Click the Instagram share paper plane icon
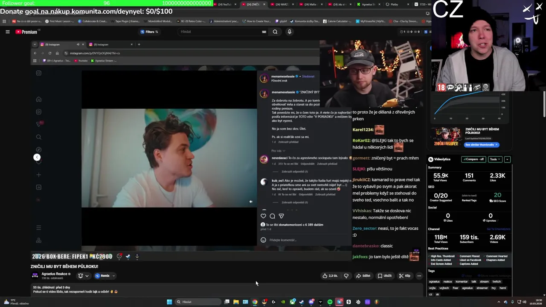Image resolution: width=546 pixels, height=307 pixels. [281, 216]
